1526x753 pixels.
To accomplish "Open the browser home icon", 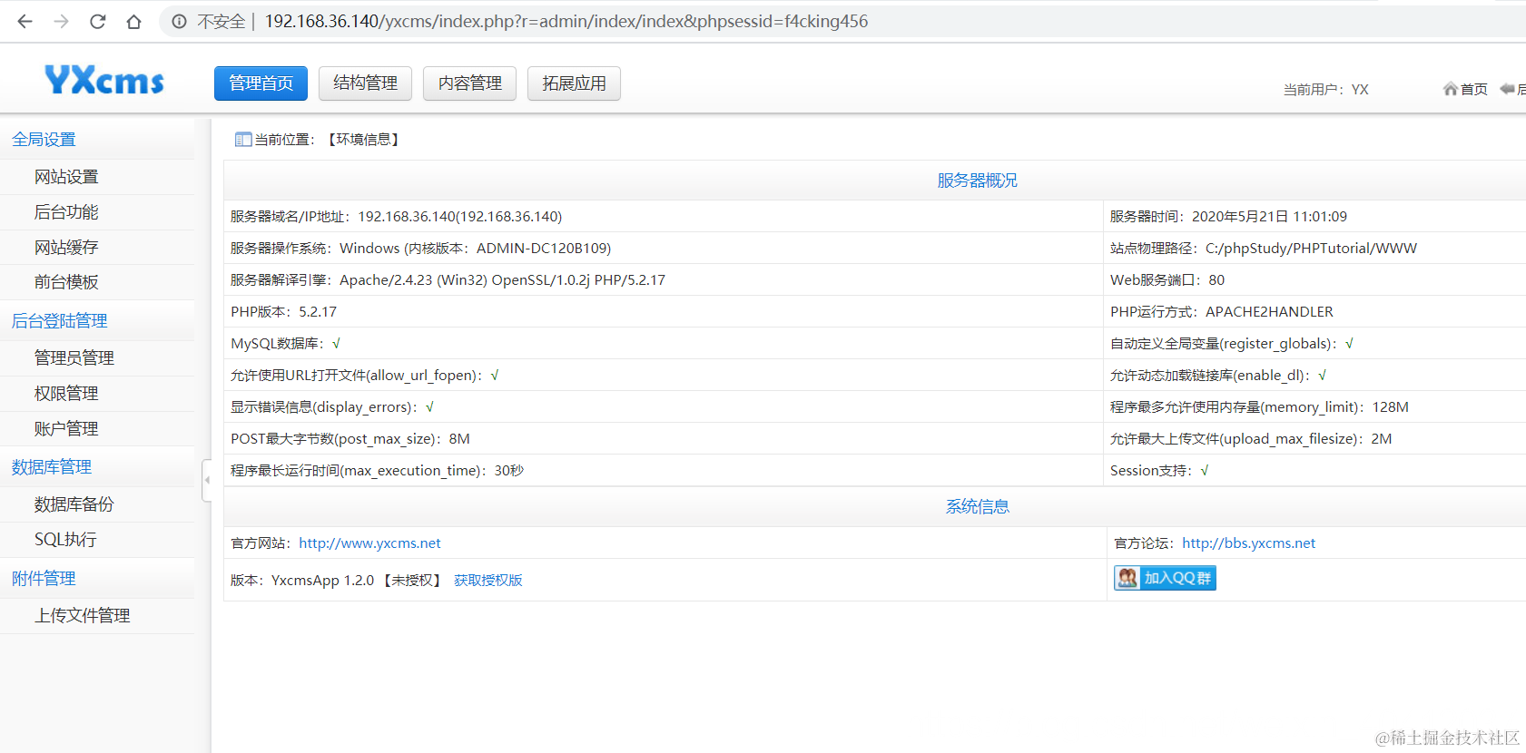I will (x=133, y=22).
